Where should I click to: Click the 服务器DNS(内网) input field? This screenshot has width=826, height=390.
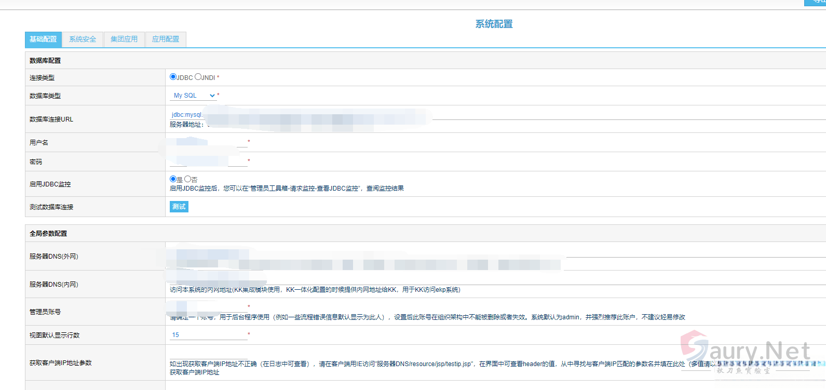[497, 279]
